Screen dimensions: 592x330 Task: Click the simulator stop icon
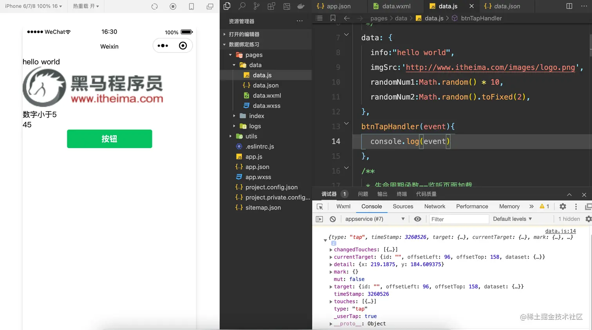pyautogui.click(x=173, y=6)
